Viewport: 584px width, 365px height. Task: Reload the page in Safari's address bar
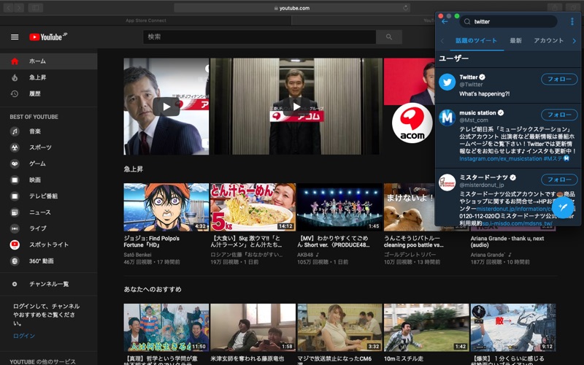[x=405, y=8]
